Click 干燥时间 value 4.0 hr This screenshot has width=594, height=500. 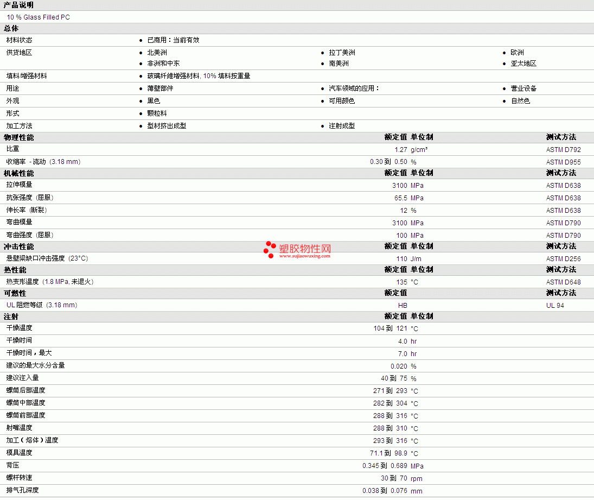click(x=407, y=341)
